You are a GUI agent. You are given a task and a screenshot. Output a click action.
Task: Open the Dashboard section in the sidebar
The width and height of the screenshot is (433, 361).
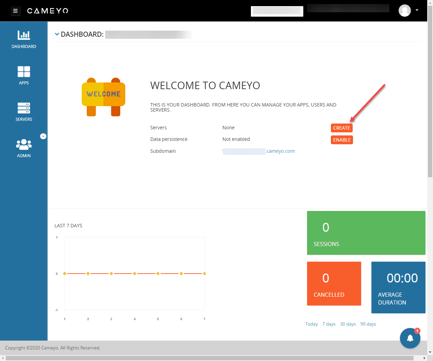click(24, 38)
